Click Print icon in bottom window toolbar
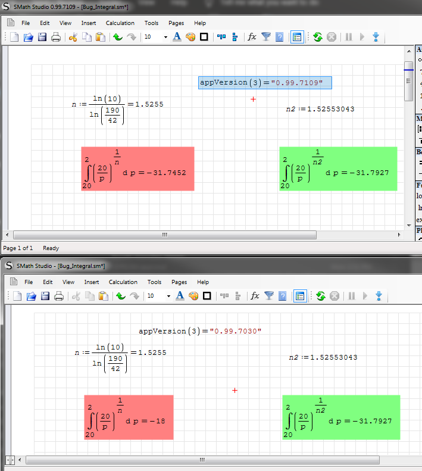Screen dimensions: 422x471 (59, 296)
